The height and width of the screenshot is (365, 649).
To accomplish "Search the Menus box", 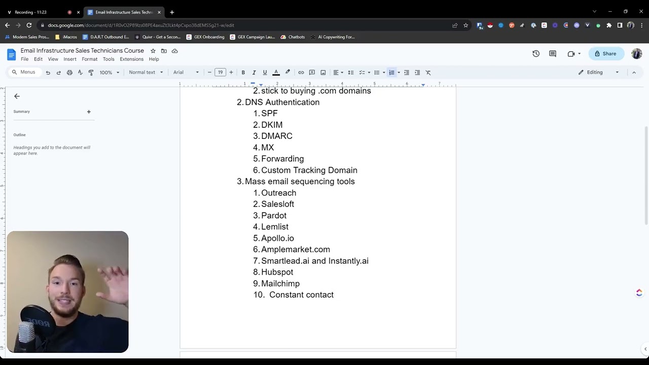I will point(24,72).
